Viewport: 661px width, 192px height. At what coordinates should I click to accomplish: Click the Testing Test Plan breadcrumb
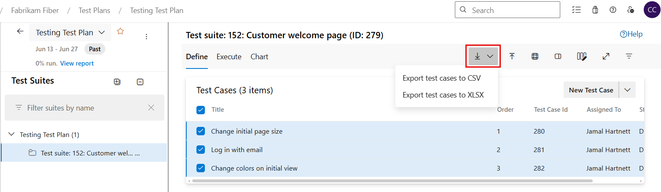156,10
